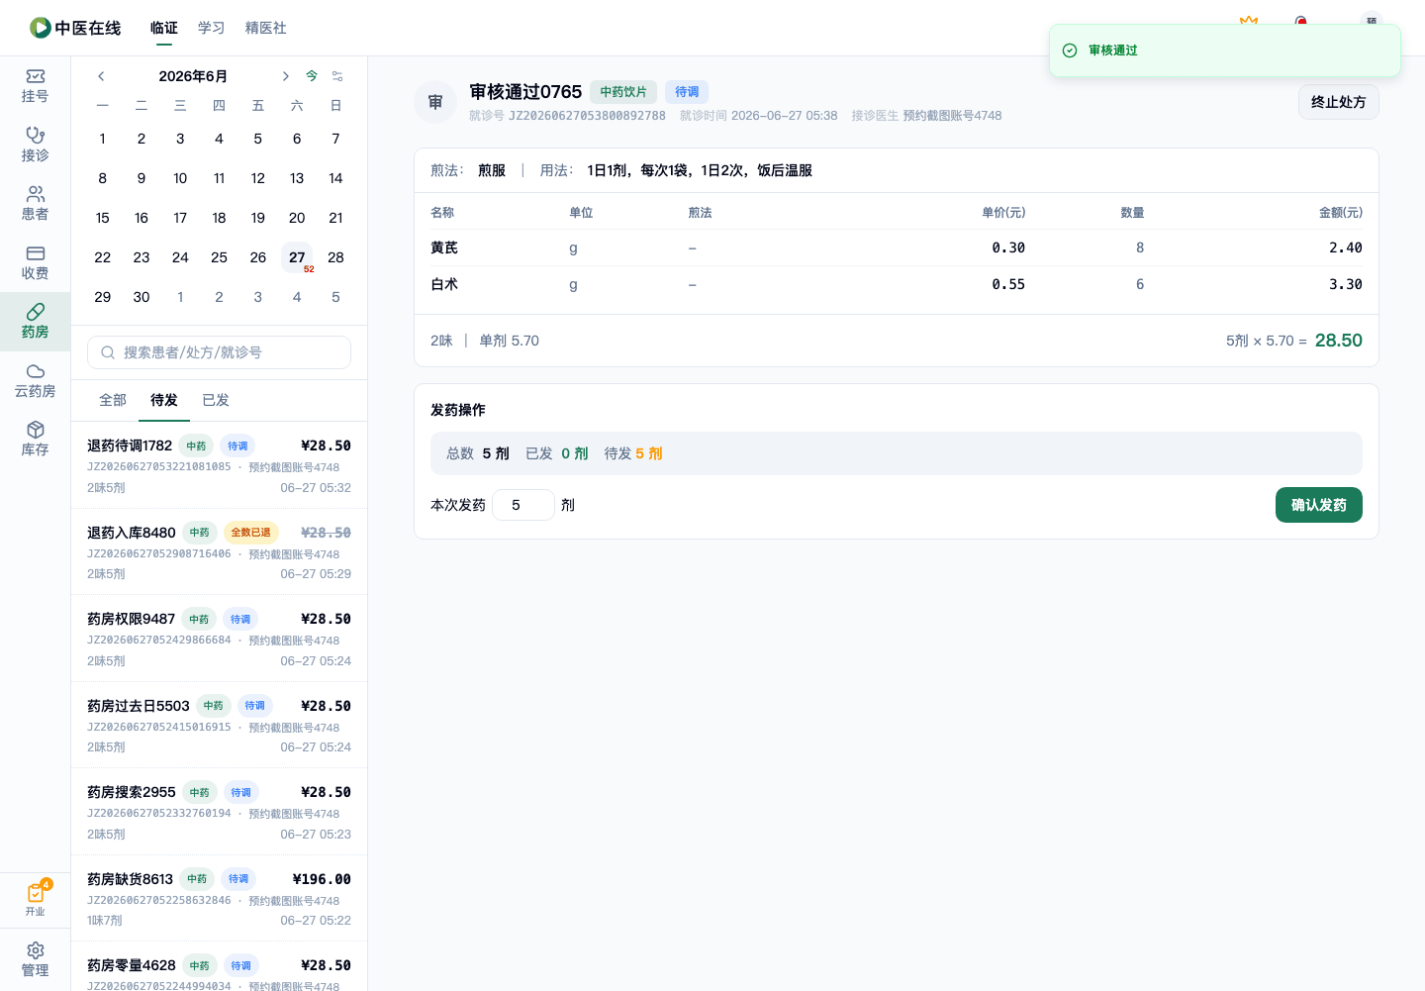Viewport: 1425px width, 991px height.
Task: Select June 15 on the calendar
Action: [103, 218]
